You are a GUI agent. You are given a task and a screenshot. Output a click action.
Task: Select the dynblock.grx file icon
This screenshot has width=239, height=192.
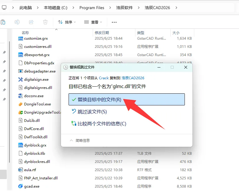pos(20,145)
